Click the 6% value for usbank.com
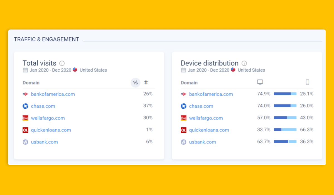This screenshot has height=195, width=334. 149,142
